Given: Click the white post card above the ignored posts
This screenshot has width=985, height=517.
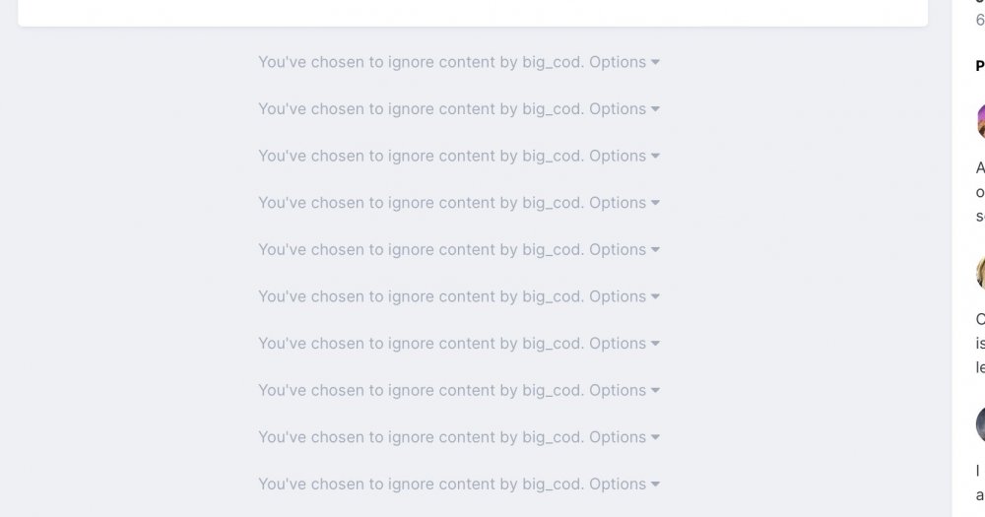Looking at the screenshot, I should (473, 13).
